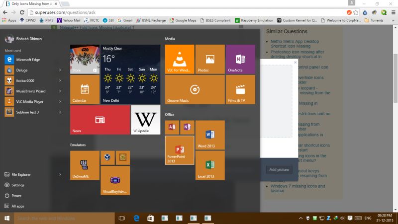Open the OneNote tile in Media group
Image resolution: width=398 pixels, height=224 pixels.
tap(240, 59)
